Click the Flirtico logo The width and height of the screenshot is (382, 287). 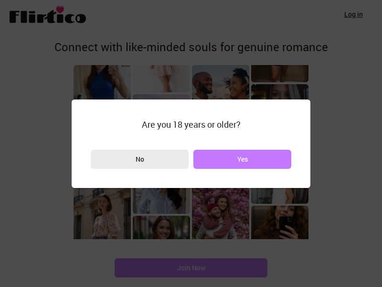click(x=47, y=15)
